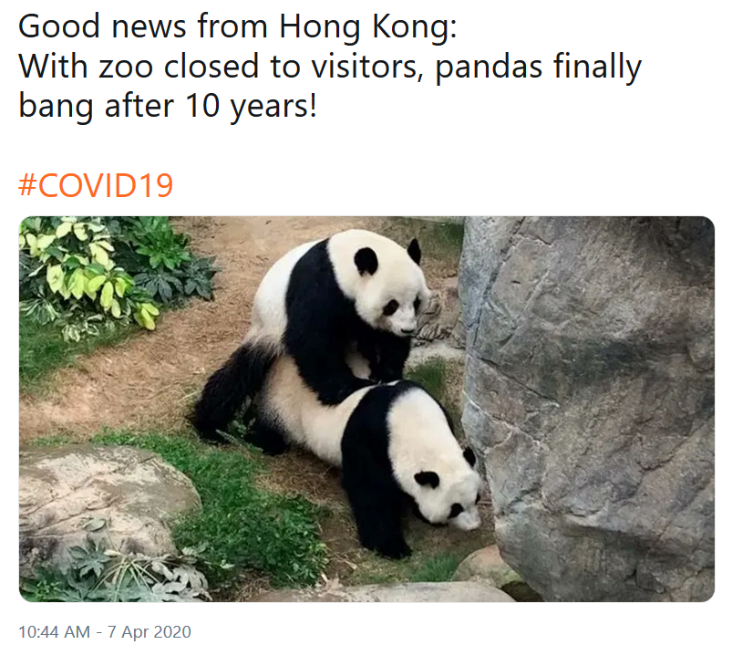
Task: Click the tweet text starting 'Good news from Hong Kong'
Action: pyautogui.click(x=330, y=66)
